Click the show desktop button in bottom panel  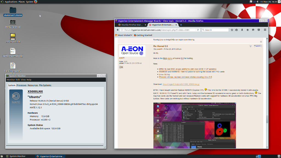click(2, 156)
